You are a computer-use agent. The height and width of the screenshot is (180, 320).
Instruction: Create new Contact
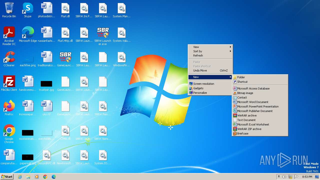[x=260, y=97]
